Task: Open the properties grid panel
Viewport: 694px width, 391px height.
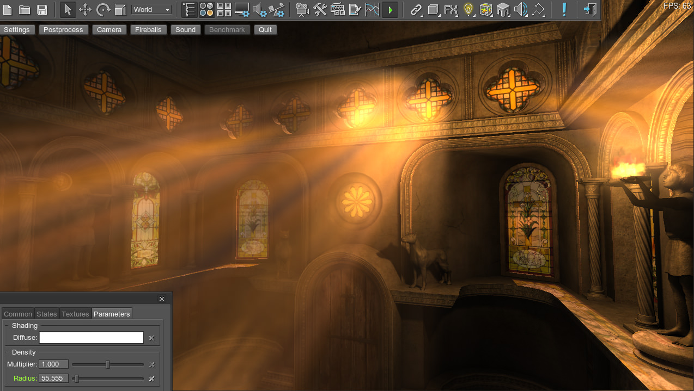Action: point(224,10)
